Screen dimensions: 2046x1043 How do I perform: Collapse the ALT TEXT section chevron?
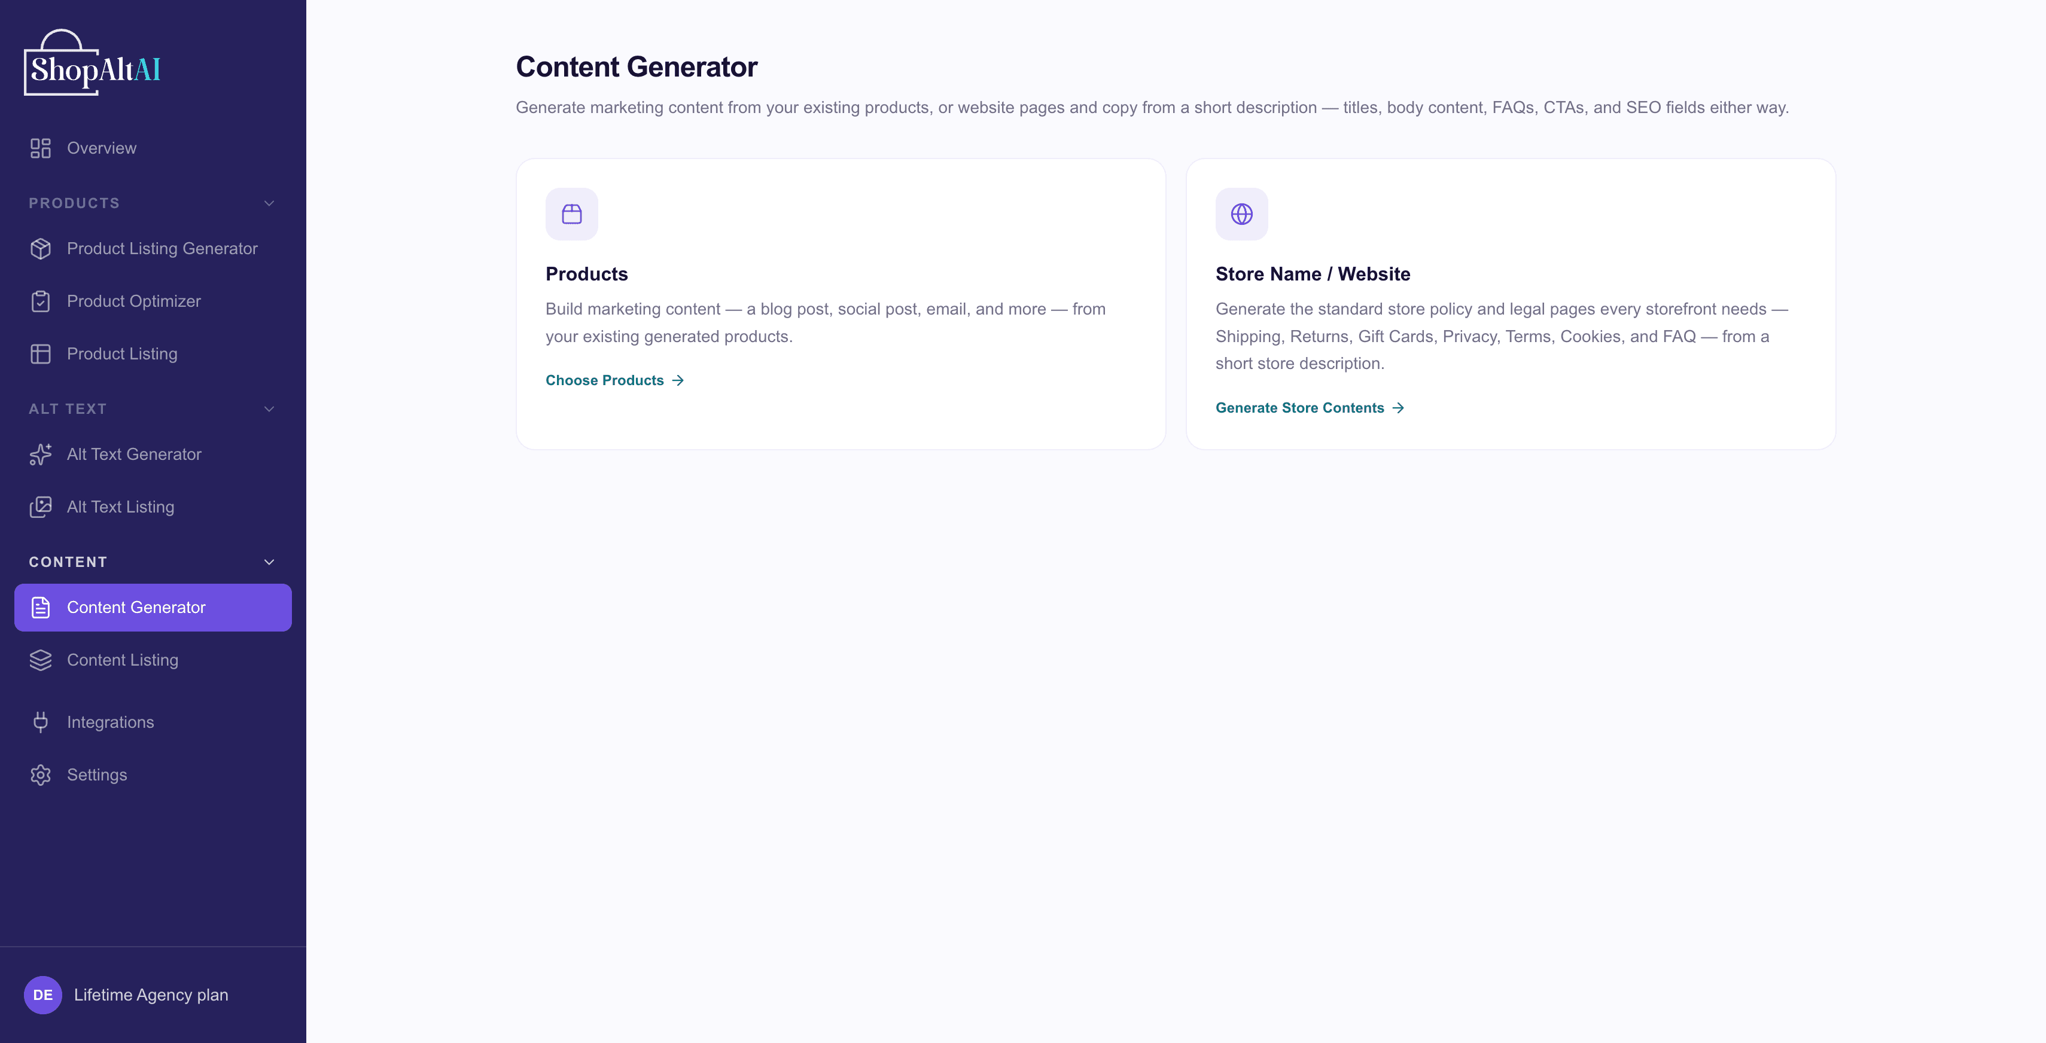pyautogui.click(x=269, y=409)
